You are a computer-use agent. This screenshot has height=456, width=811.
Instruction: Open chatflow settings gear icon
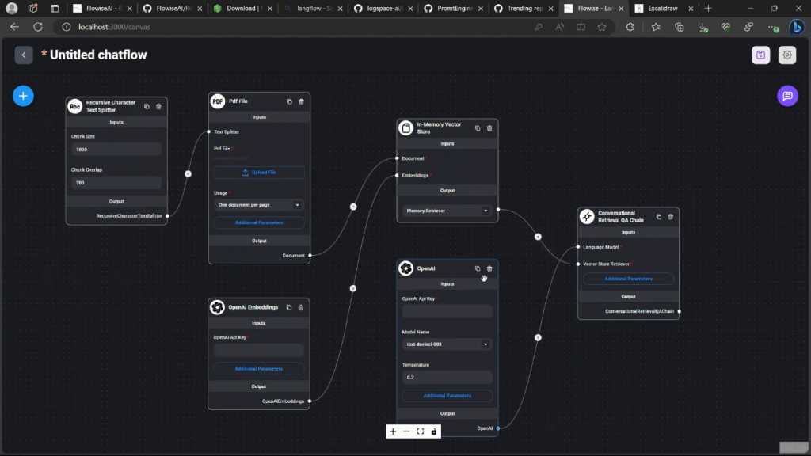click(786, 55)
